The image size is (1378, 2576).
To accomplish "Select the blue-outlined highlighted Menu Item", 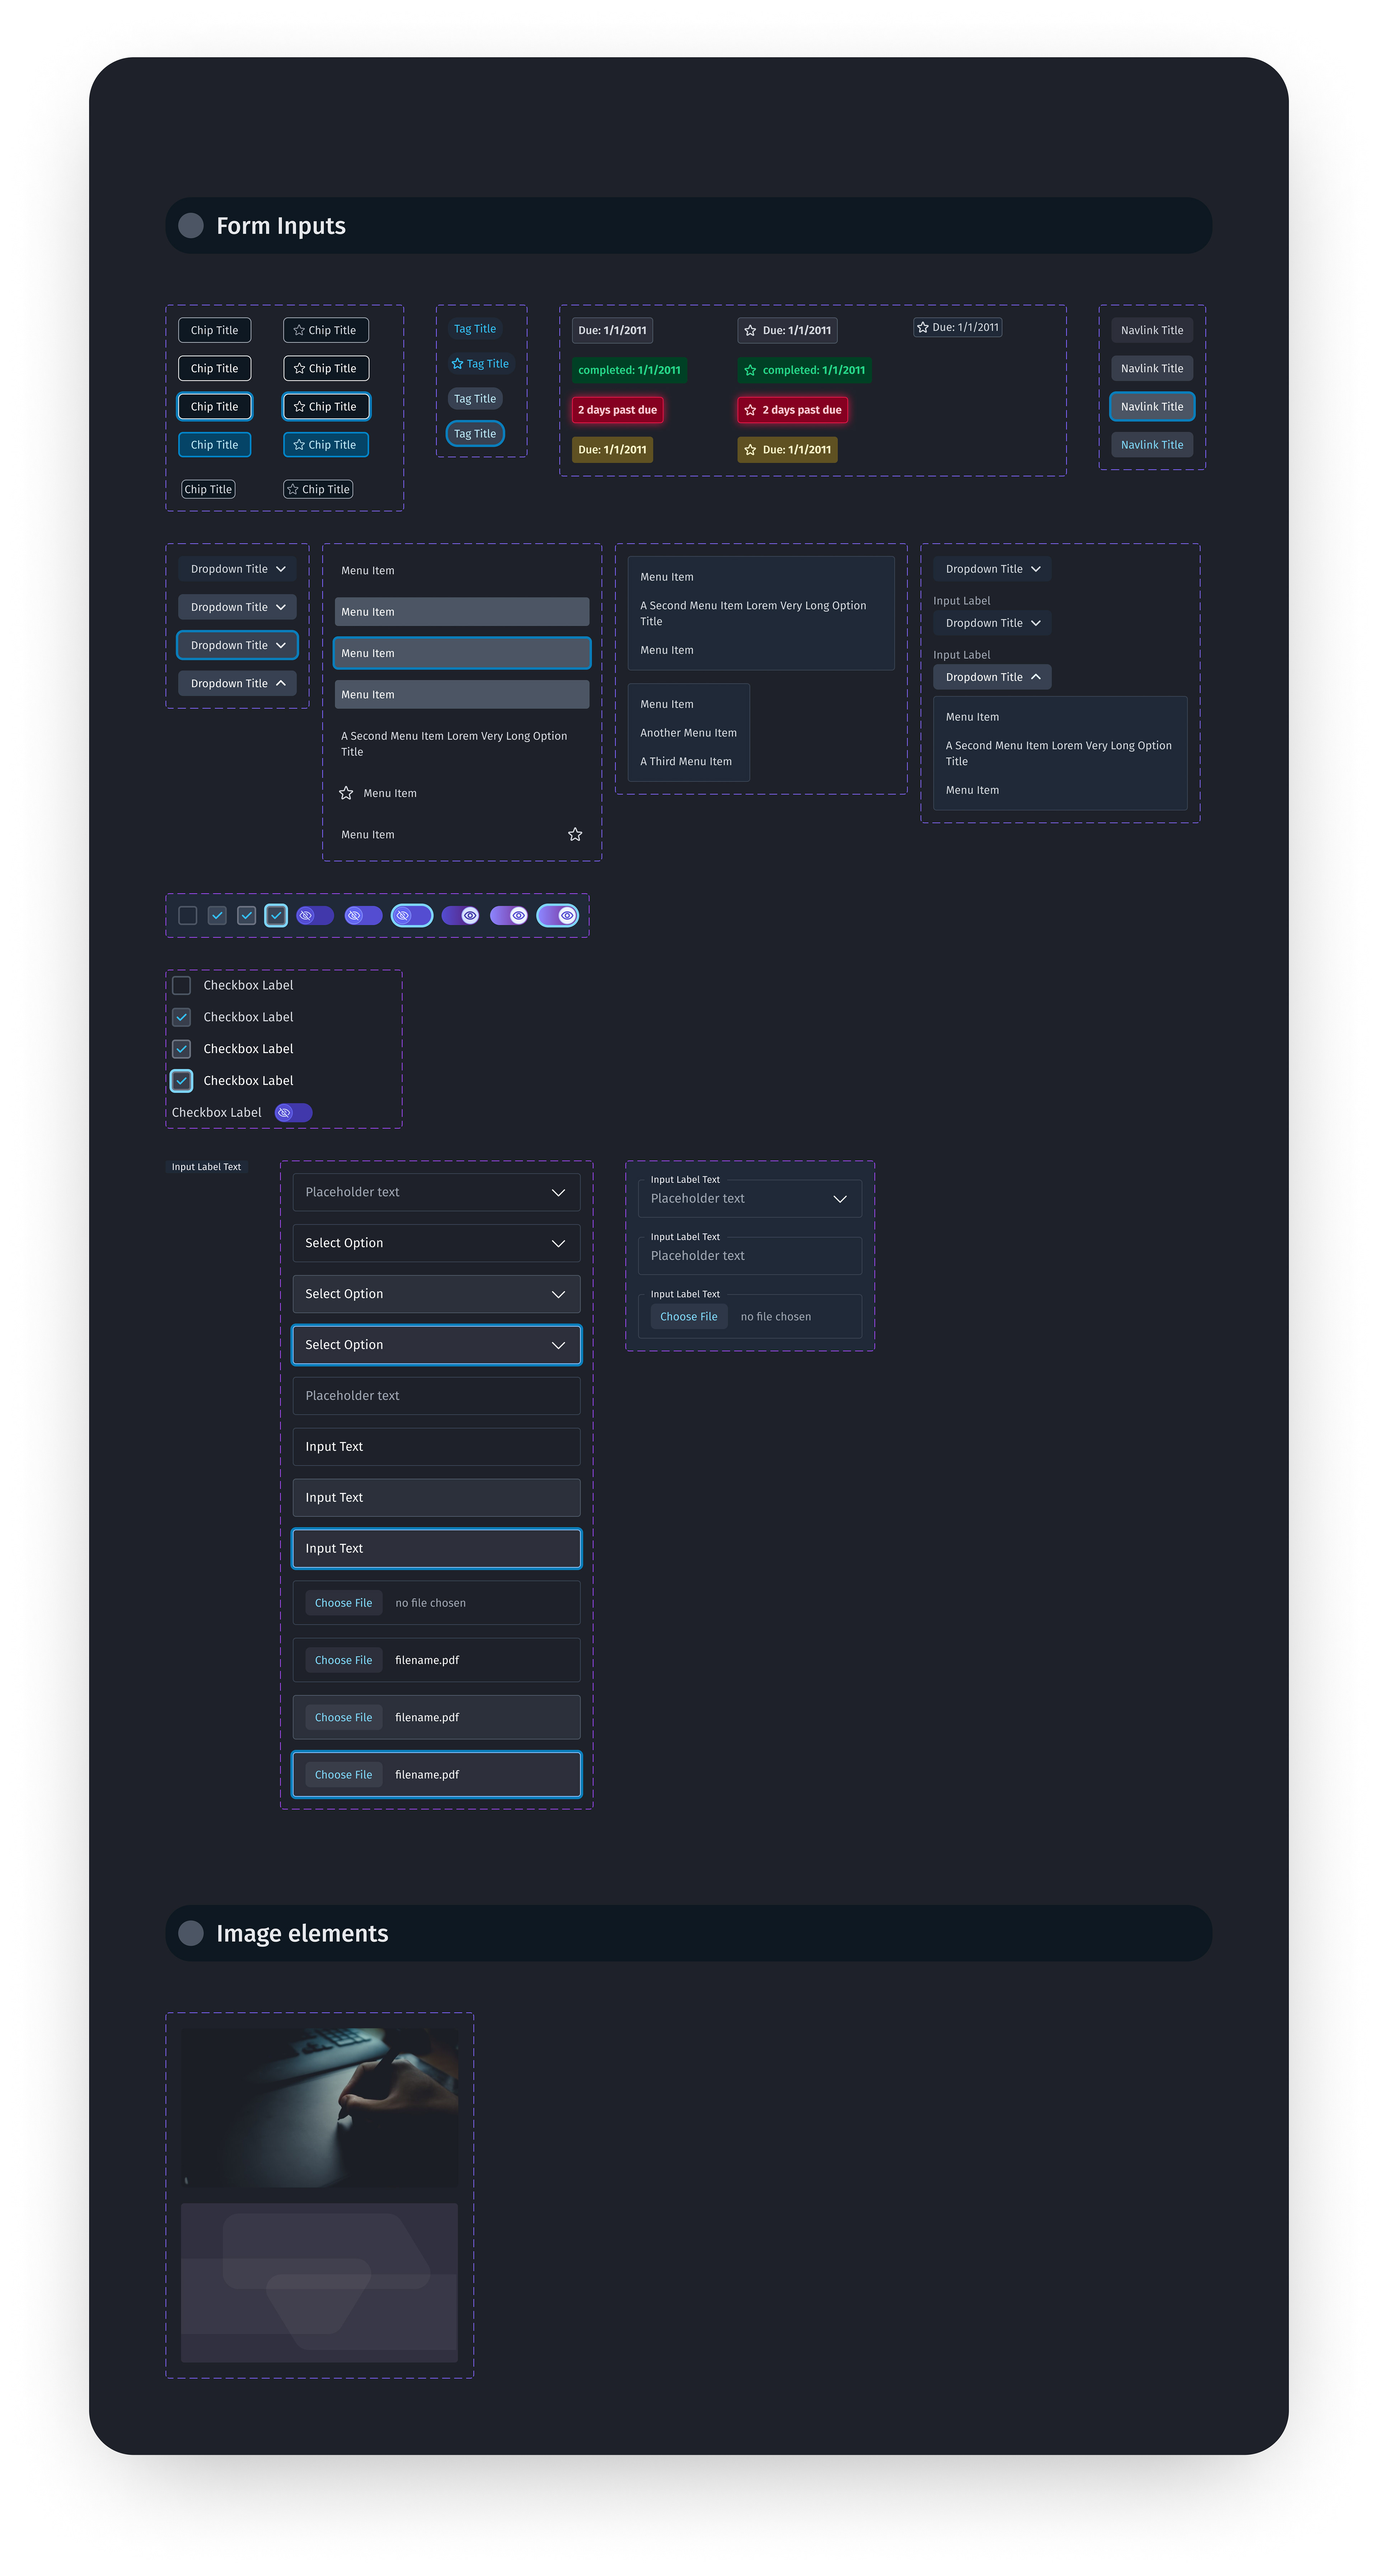I will click(461, 653).
